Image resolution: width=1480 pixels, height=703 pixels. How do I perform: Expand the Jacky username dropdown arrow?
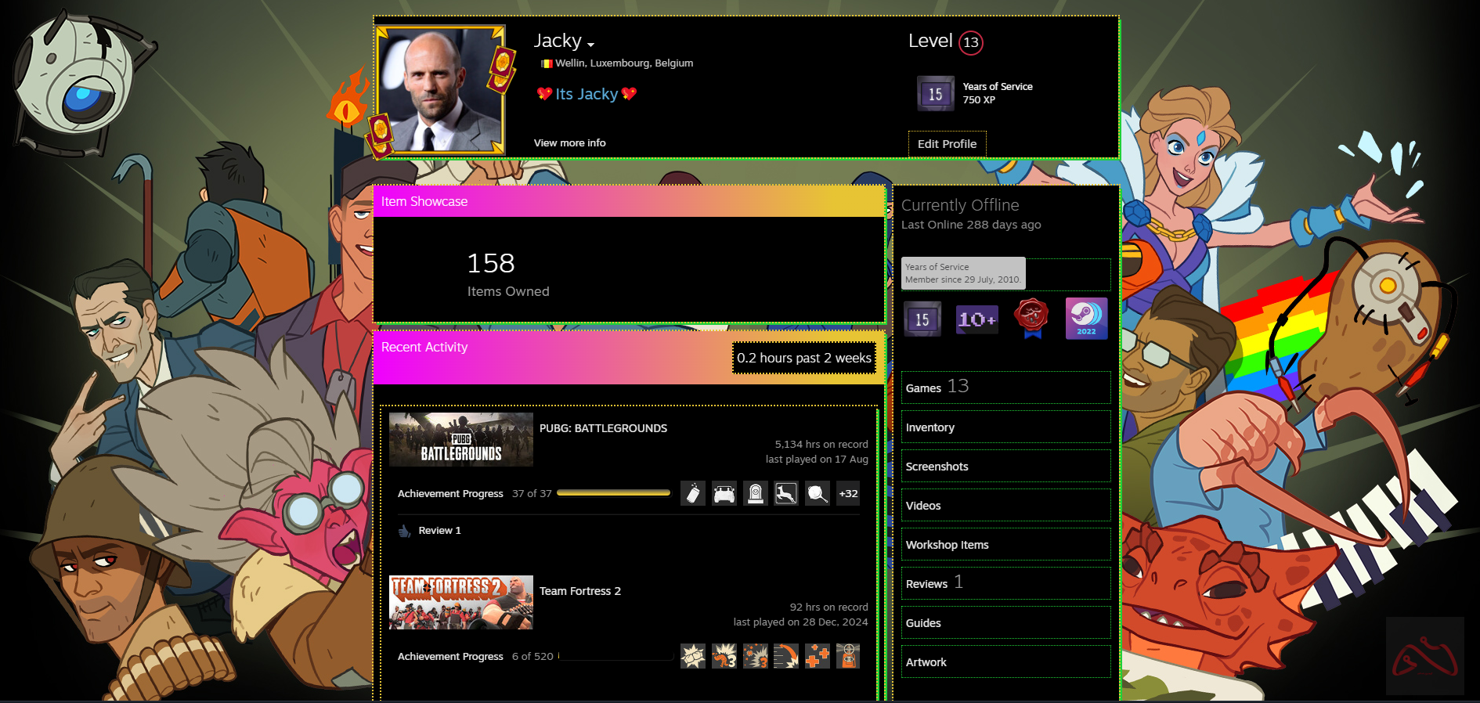click(590, 45)
